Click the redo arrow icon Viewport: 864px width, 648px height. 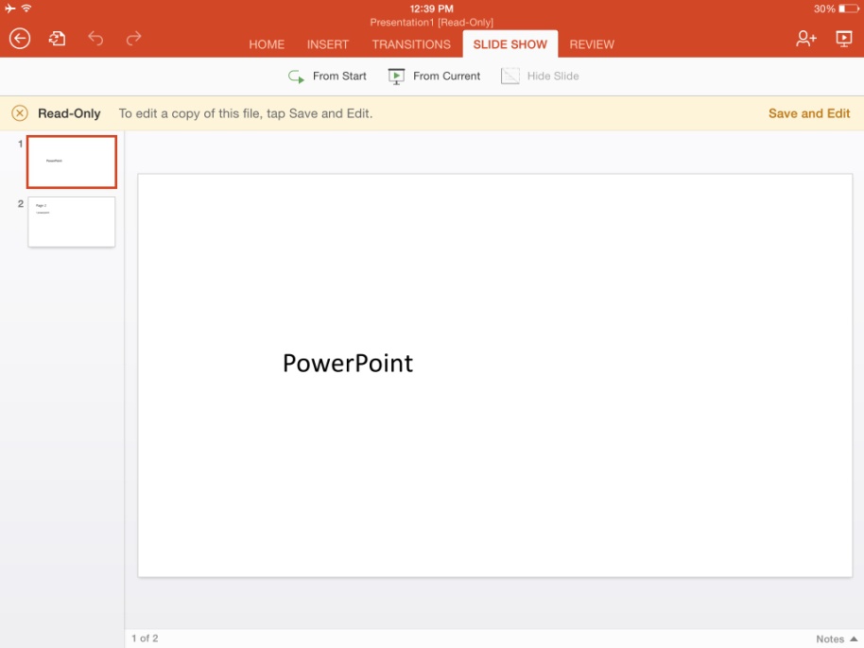(x=134, y=38)
